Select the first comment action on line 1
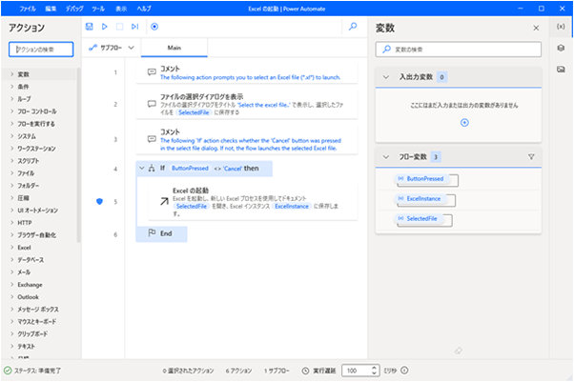The height and width of the screenshot is (382, 574). point(247,72)
